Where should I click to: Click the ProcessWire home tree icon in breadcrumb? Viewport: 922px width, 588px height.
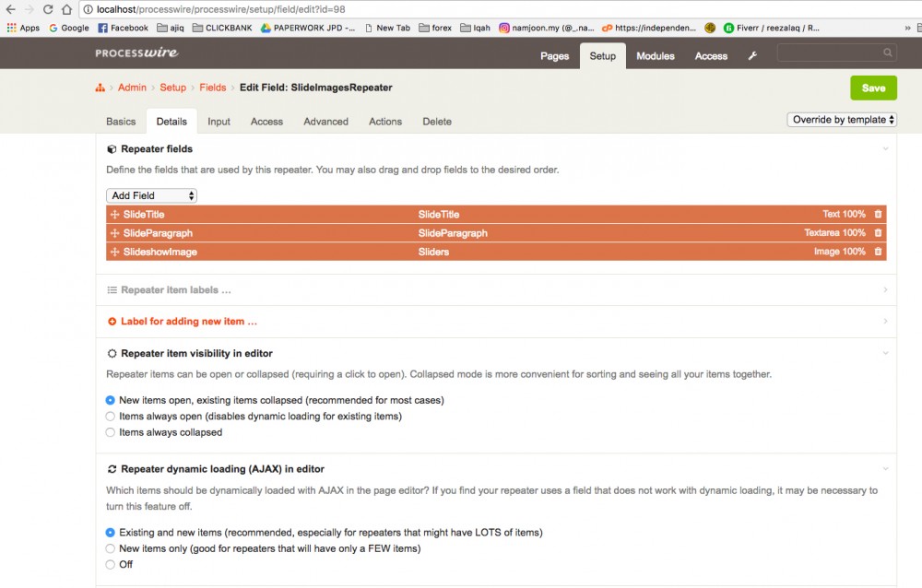[100, 88]
